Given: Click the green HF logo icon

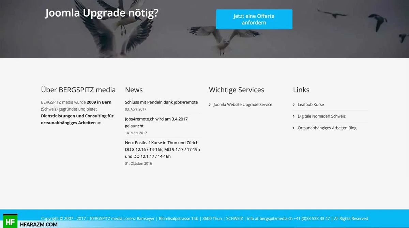Looking at the screenshot, I should coord(10,222).
